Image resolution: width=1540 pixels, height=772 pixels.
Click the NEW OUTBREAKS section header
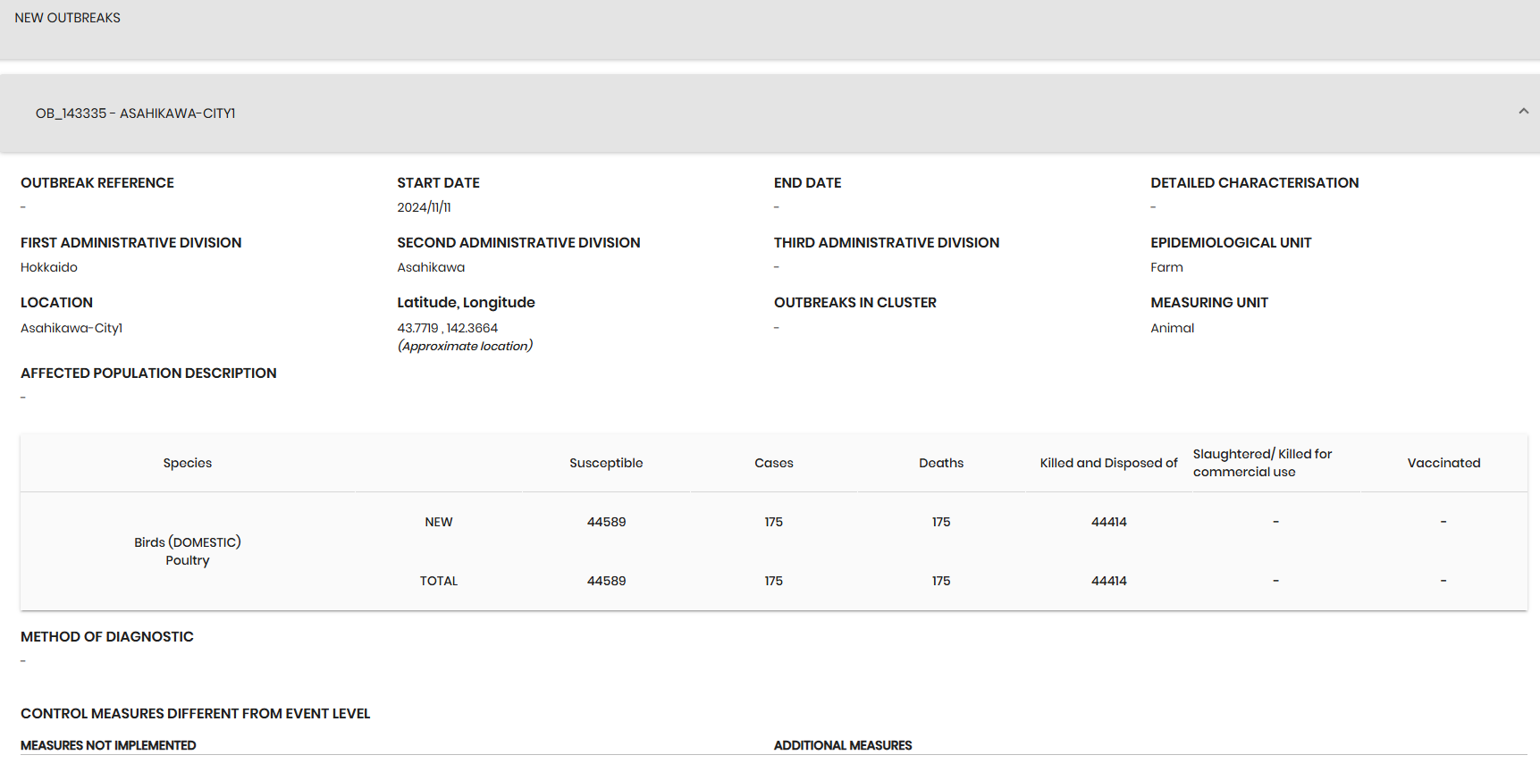click(x=68, y=18)
